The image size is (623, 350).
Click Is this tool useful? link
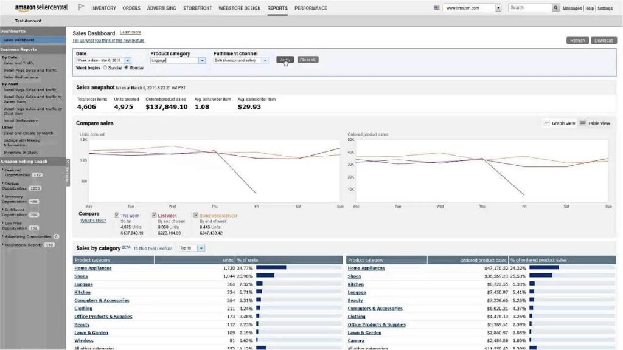153,249
